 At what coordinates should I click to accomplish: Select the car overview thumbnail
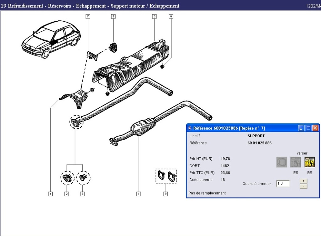pos(51,40)
